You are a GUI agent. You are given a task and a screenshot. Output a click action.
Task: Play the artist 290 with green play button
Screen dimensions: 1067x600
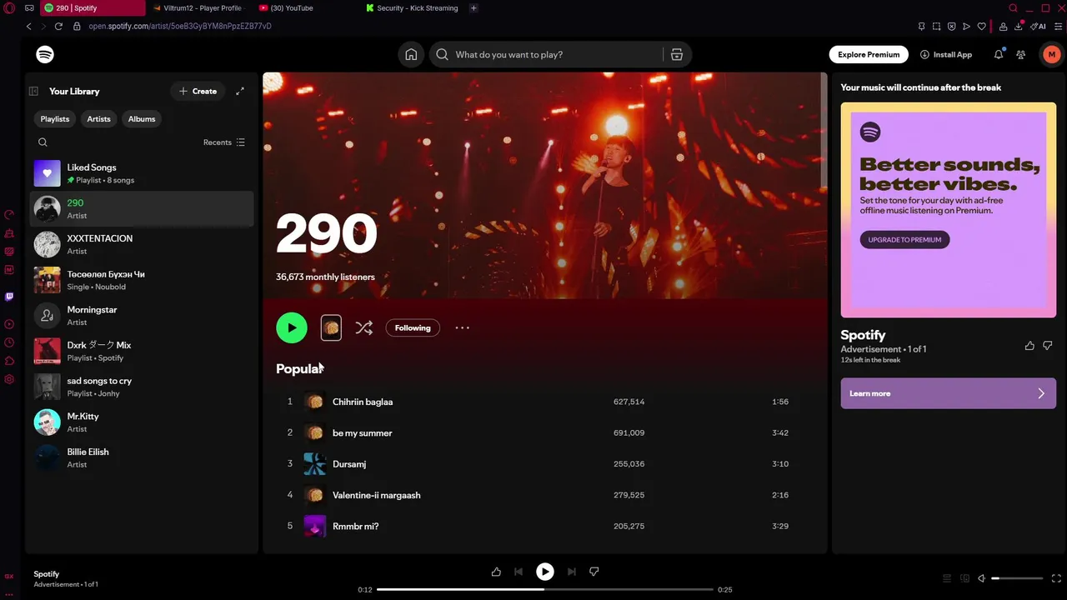pos(292,327)
